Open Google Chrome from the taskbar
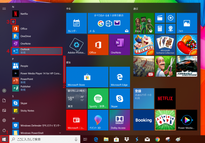 (x=157, y=139)
